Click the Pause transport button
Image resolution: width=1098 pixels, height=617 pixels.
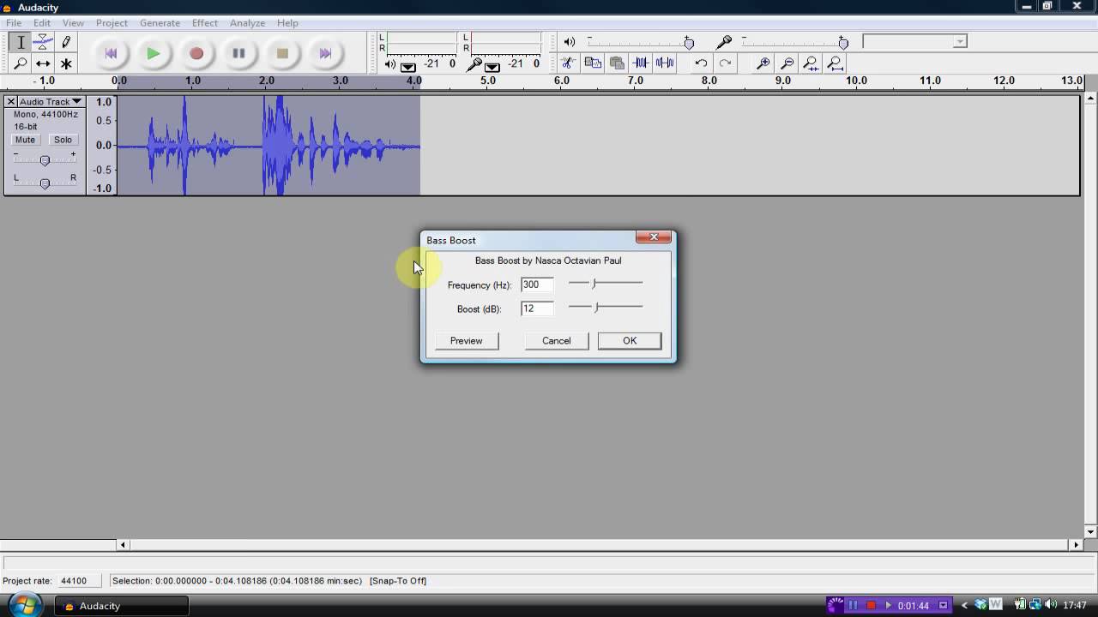click(239, 53)
